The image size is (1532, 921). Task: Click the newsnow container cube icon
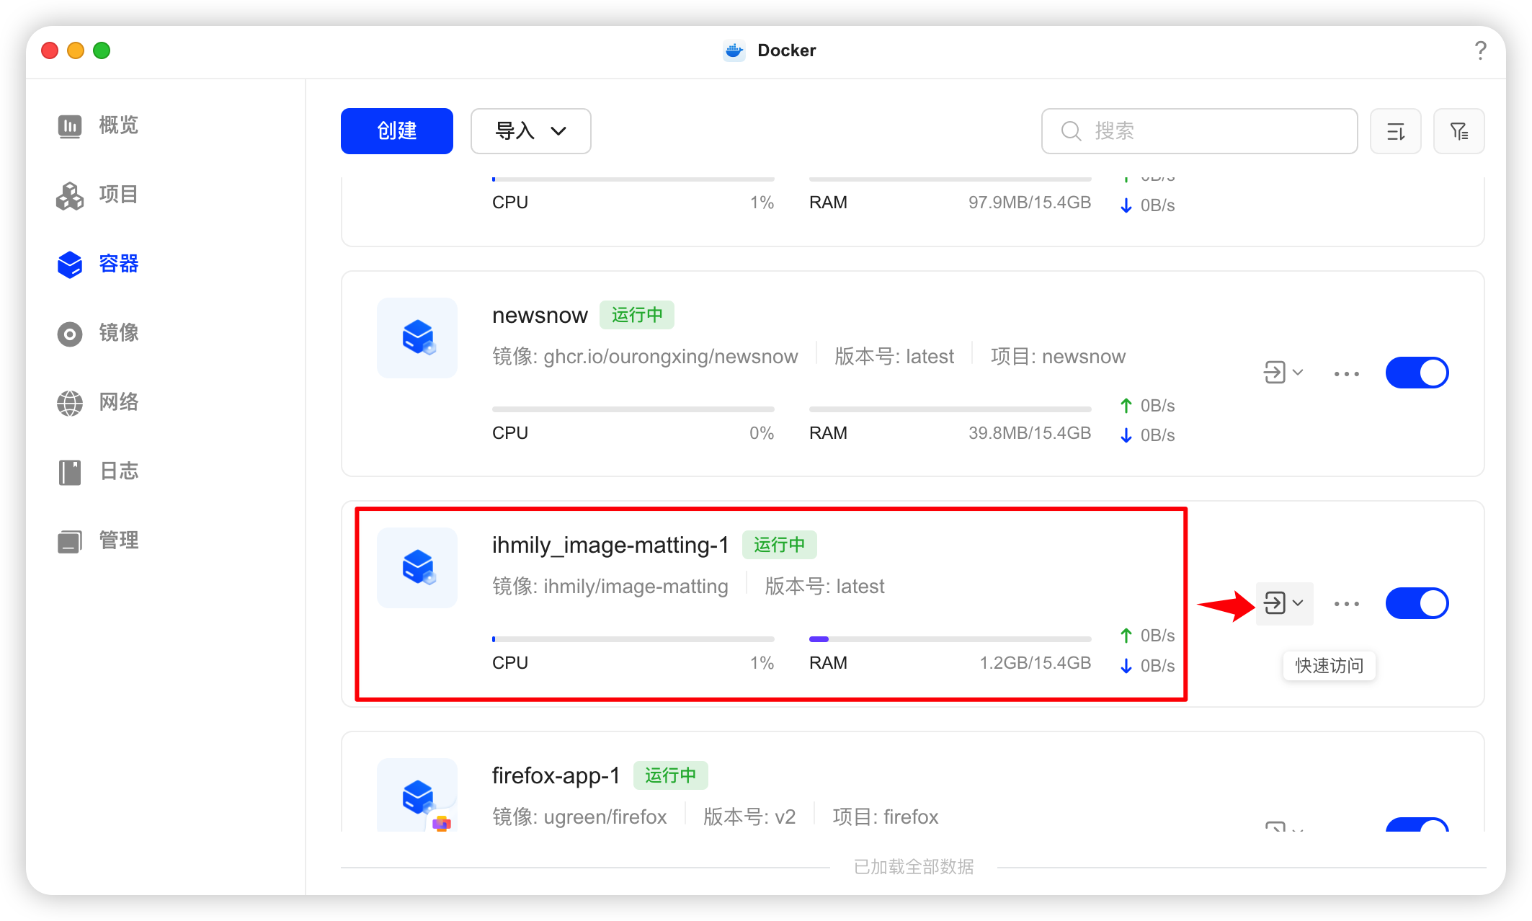tap(417, 338)
